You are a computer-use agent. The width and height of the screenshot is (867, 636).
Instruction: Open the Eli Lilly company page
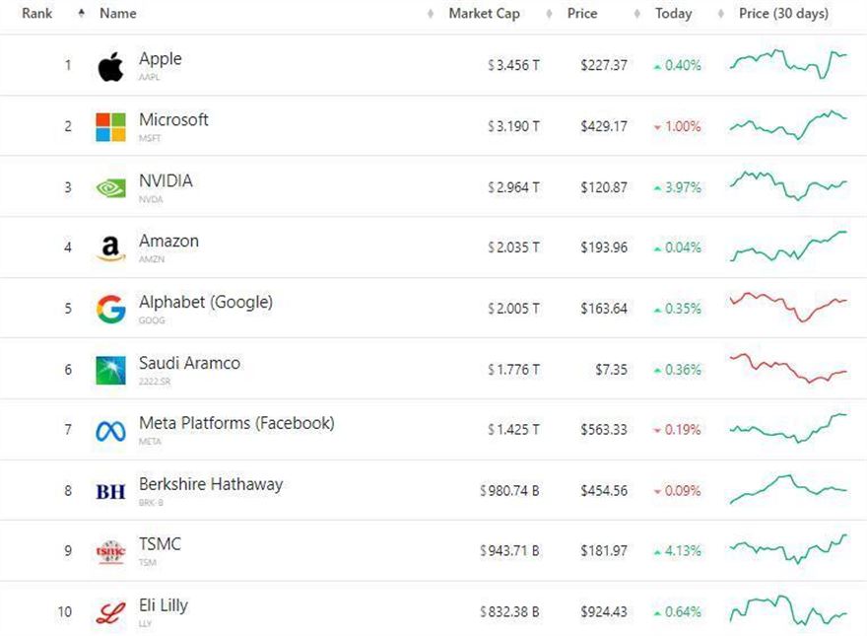[164, 605]
